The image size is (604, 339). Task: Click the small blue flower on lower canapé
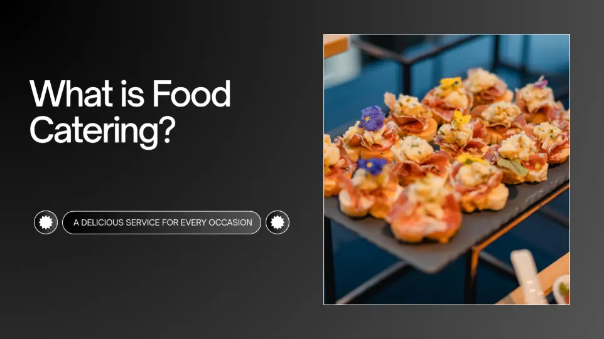click(x=371, y=165)
